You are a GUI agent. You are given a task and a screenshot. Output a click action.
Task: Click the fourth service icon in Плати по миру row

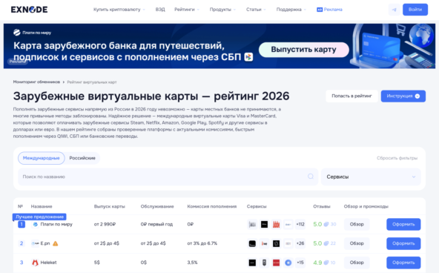point(288,224)
